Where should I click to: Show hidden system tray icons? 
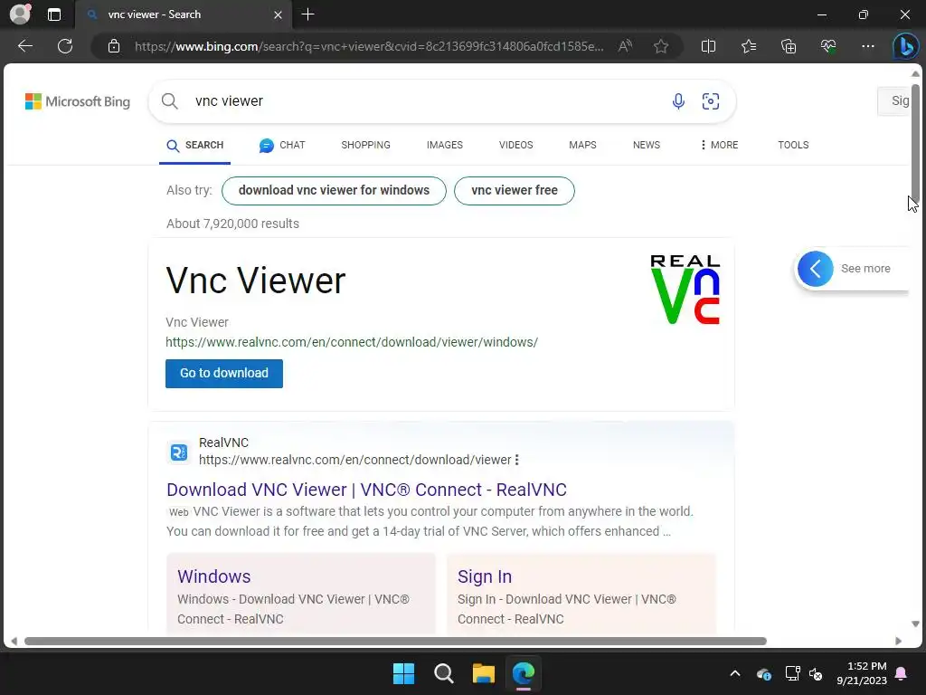(x=734, y=673)
